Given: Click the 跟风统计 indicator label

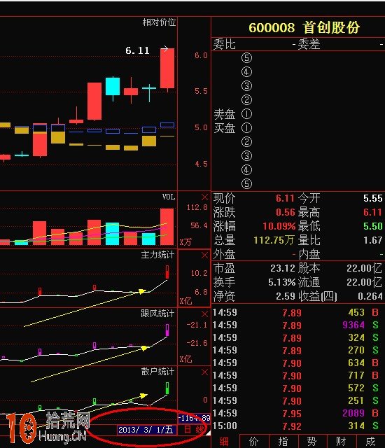Looking at the screenshot, I should [157, 314].
